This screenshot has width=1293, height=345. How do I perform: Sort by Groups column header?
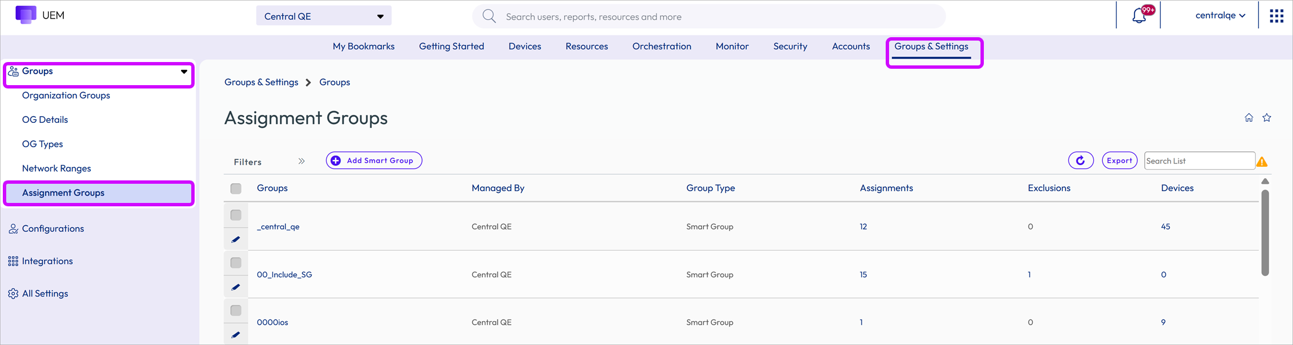(x=272, y=188)
